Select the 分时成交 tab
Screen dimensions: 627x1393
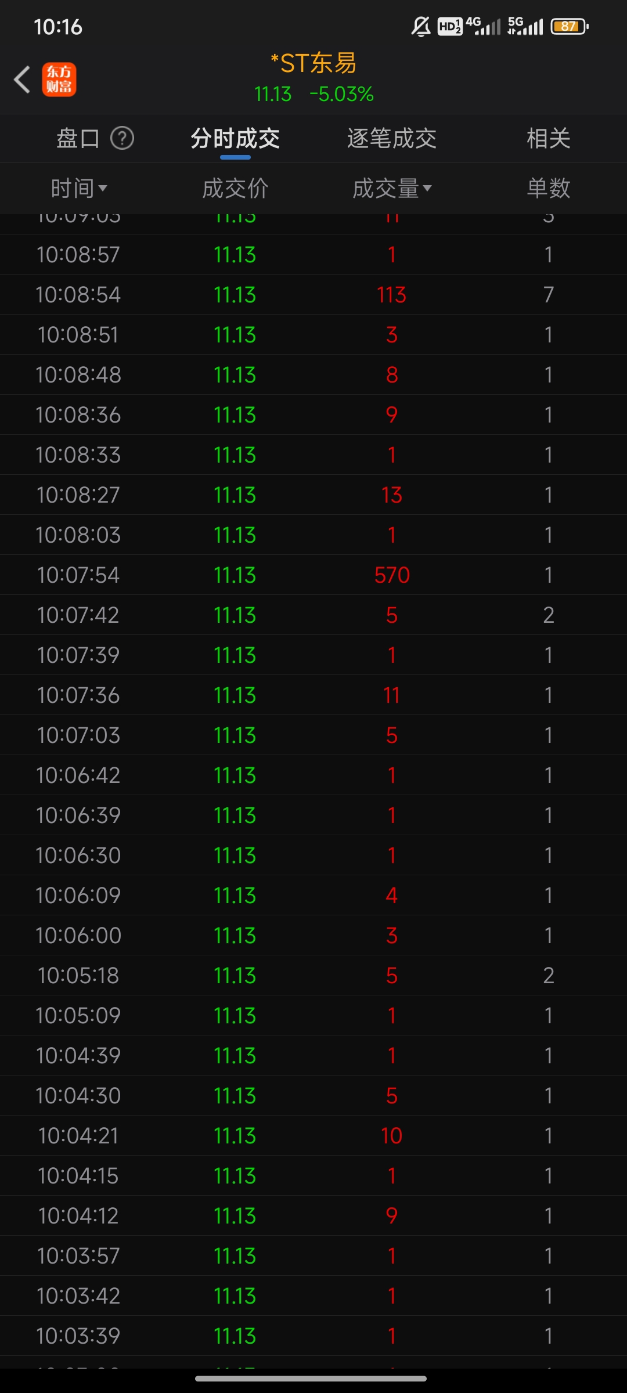235,138
